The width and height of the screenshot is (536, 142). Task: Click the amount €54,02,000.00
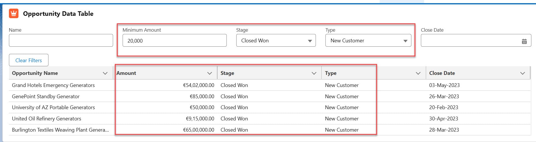click(x=199, y=85)
